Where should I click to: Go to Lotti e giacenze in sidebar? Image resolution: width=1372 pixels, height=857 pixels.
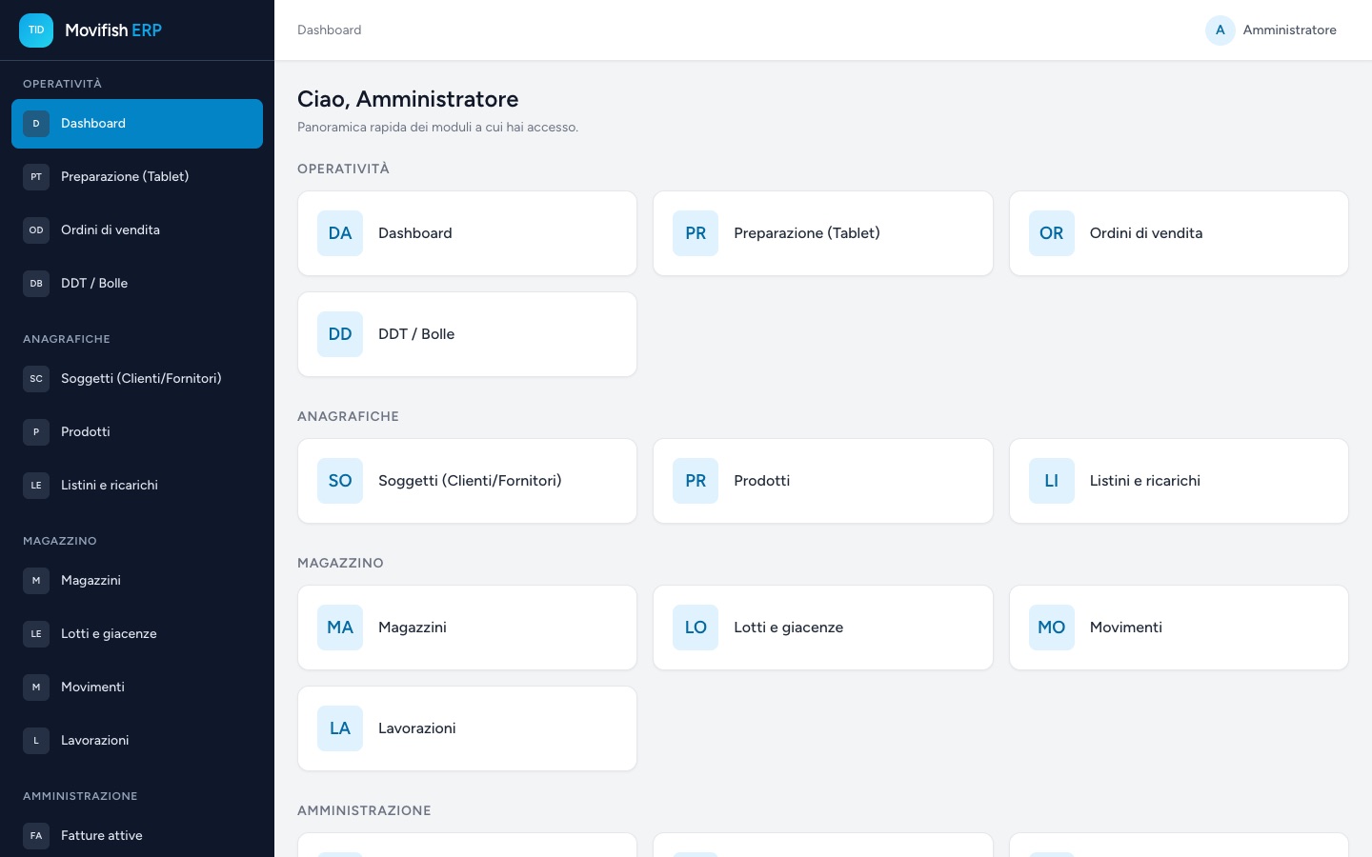tap(137, 634)
